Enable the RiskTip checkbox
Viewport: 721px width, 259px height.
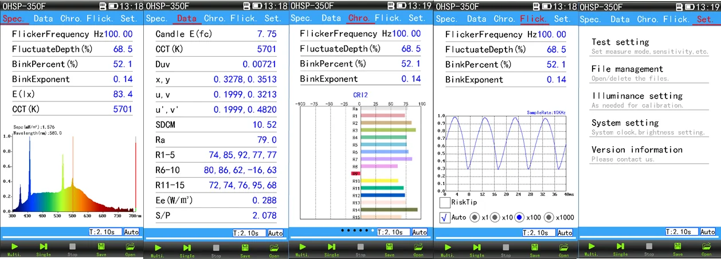tap(444, 202)
